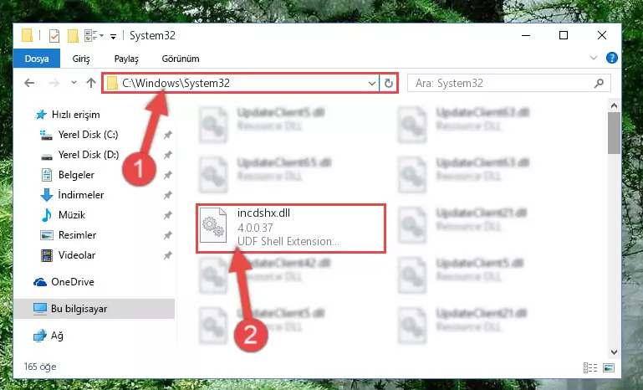The image size is (643, 390).
Task: Open the recent locations dropdown arrow
Action: pyautogui.click(x=74, y=83)
